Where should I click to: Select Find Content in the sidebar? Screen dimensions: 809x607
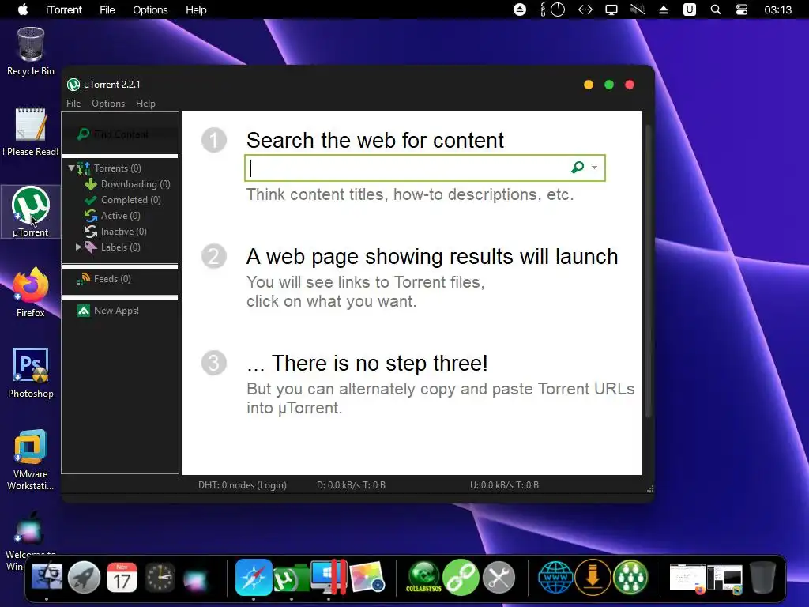[120, 134]
